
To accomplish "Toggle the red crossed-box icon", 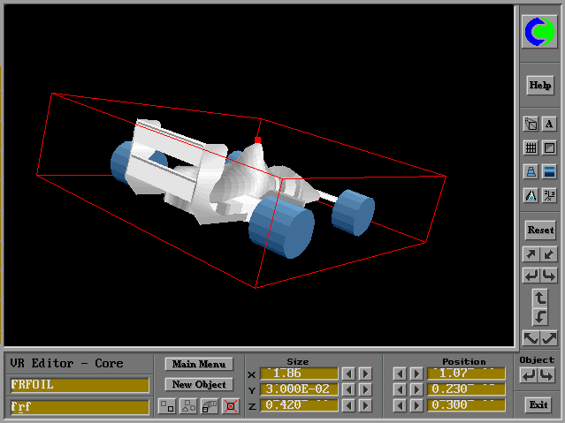I will [230, 406].
